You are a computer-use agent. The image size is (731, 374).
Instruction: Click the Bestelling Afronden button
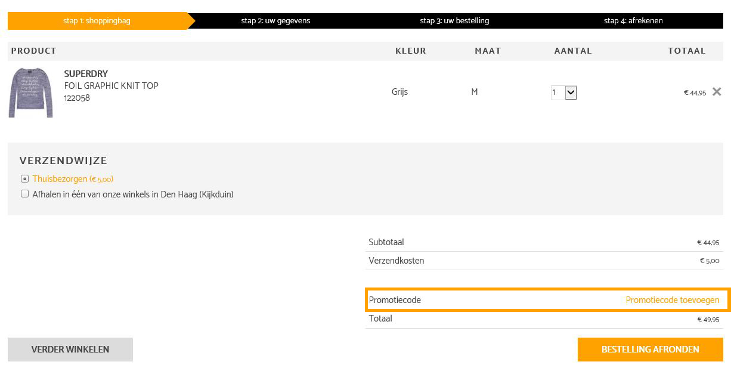[650, 350]
